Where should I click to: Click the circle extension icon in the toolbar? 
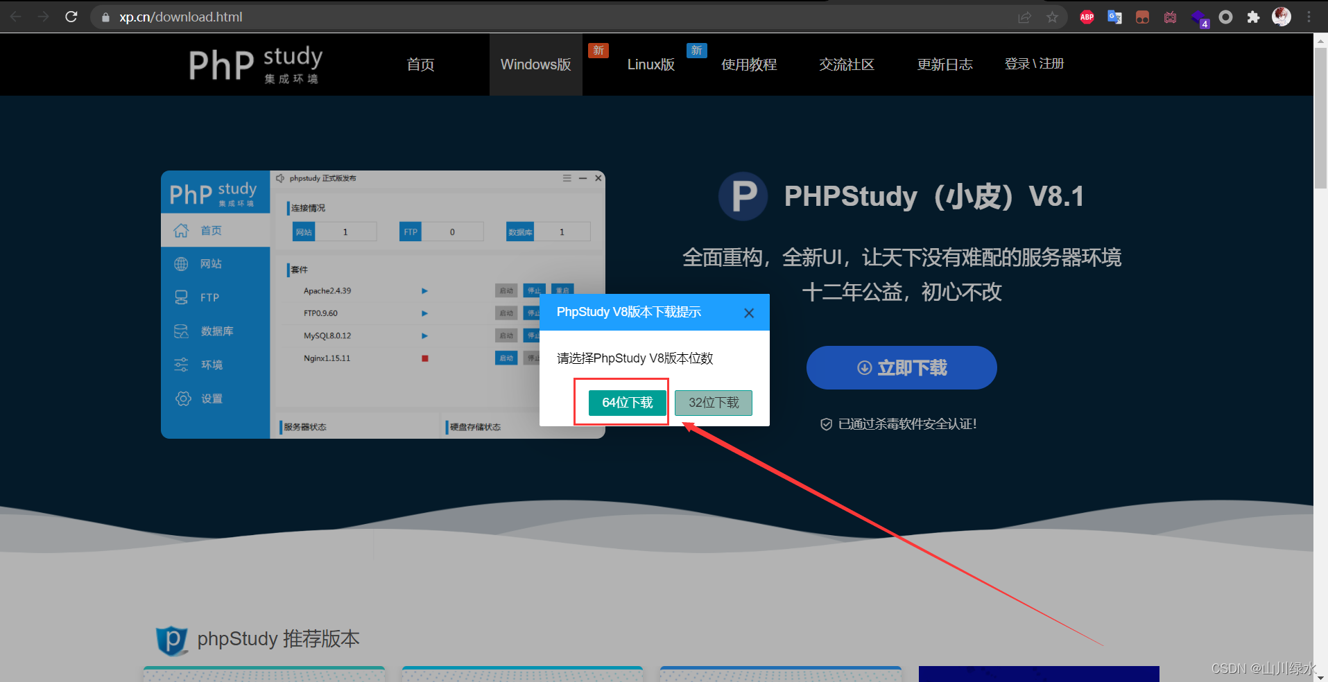tap(1225, 17)
